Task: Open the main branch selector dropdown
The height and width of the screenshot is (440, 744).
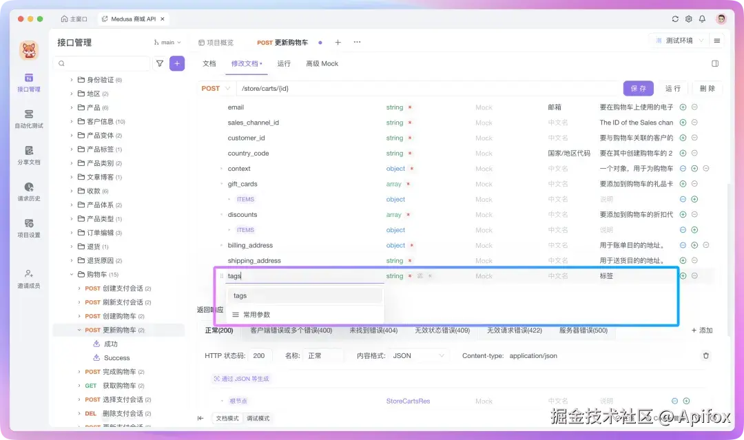Action: click(x=165, y=42)
